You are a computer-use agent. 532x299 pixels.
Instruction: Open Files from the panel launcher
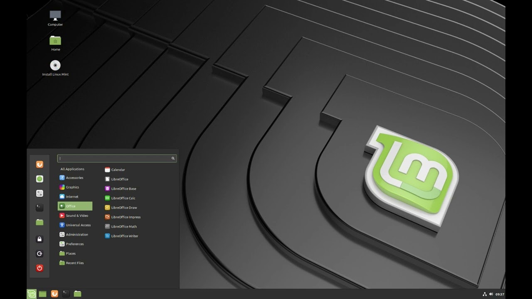[x=77, y=294]
